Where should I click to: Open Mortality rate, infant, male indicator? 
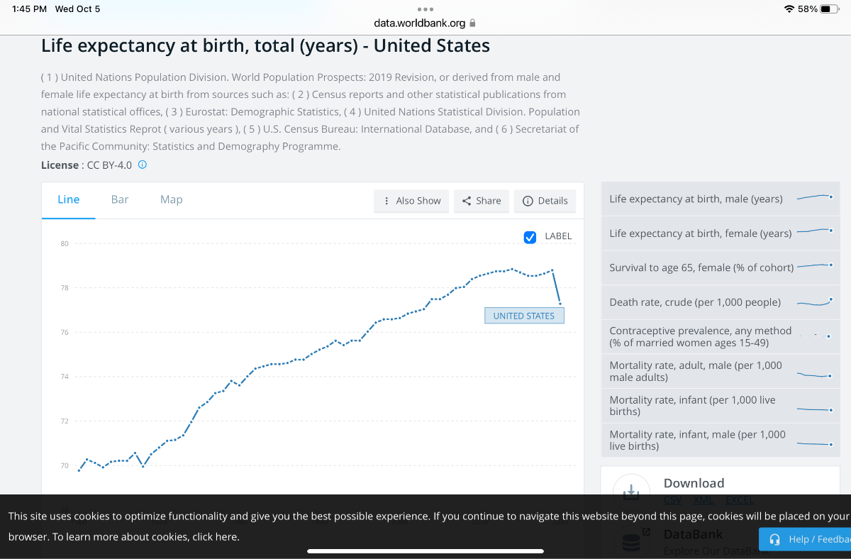click(x=697, y=440)
